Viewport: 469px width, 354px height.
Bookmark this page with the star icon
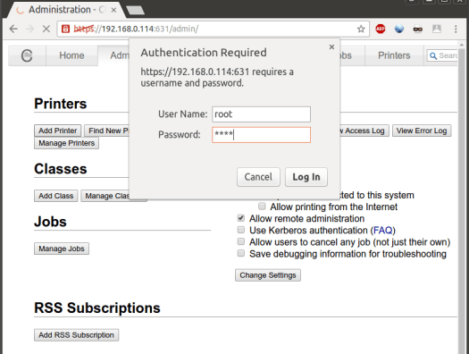pyautogui.click(x=361, y=29)
